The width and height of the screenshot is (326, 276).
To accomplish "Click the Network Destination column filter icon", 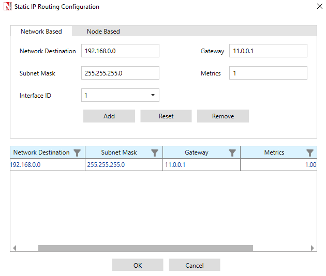I will point(77,152).
